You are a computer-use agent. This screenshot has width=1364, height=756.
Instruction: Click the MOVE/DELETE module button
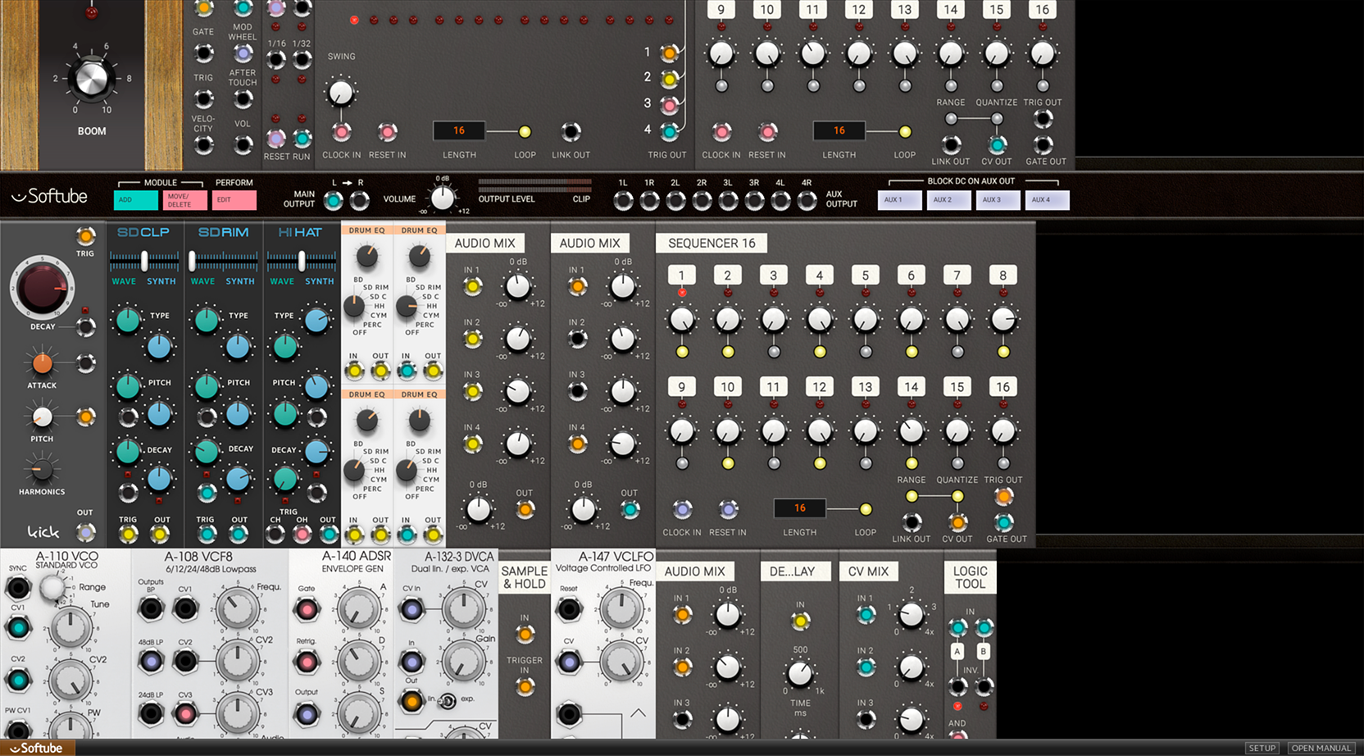pos(185,200)
